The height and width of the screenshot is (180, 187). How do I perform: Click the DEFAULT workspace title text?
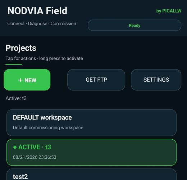click(42, 117)
